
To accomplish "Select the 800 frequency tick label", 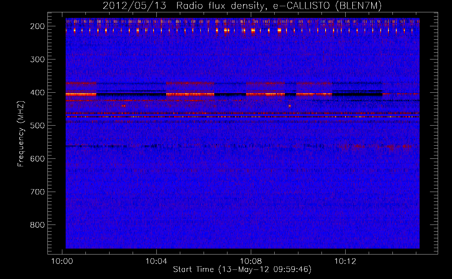I will coord(37,225).
